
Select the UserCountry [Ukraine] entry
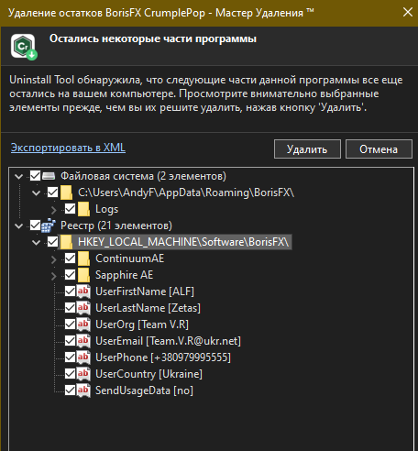click(x=148, y=374)
